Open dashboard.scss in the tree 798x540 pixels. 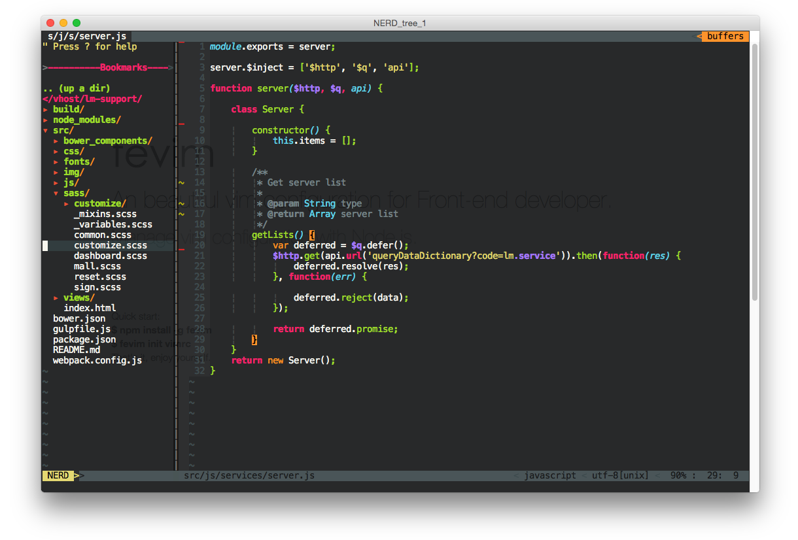tap(110, 256)
